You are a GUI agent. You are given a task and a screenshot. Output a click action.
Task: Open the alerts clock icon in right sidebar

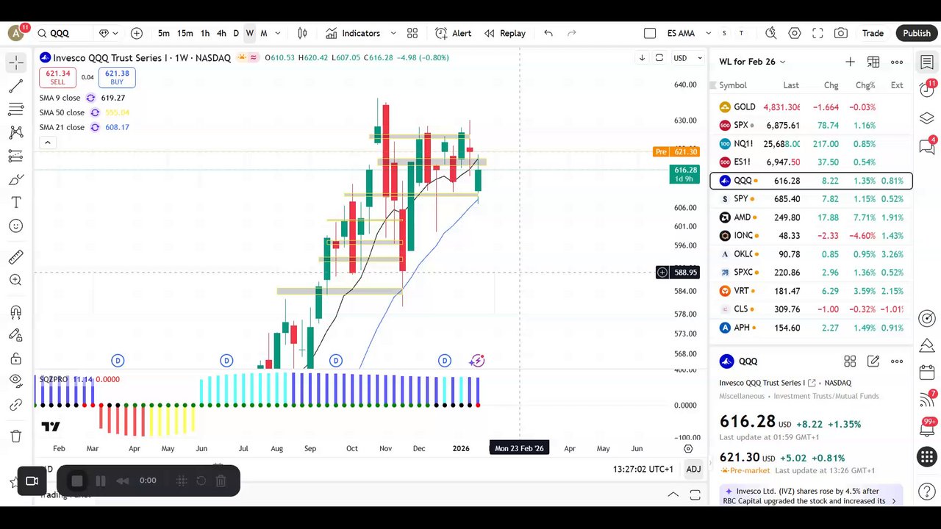(x=927, y=90)
